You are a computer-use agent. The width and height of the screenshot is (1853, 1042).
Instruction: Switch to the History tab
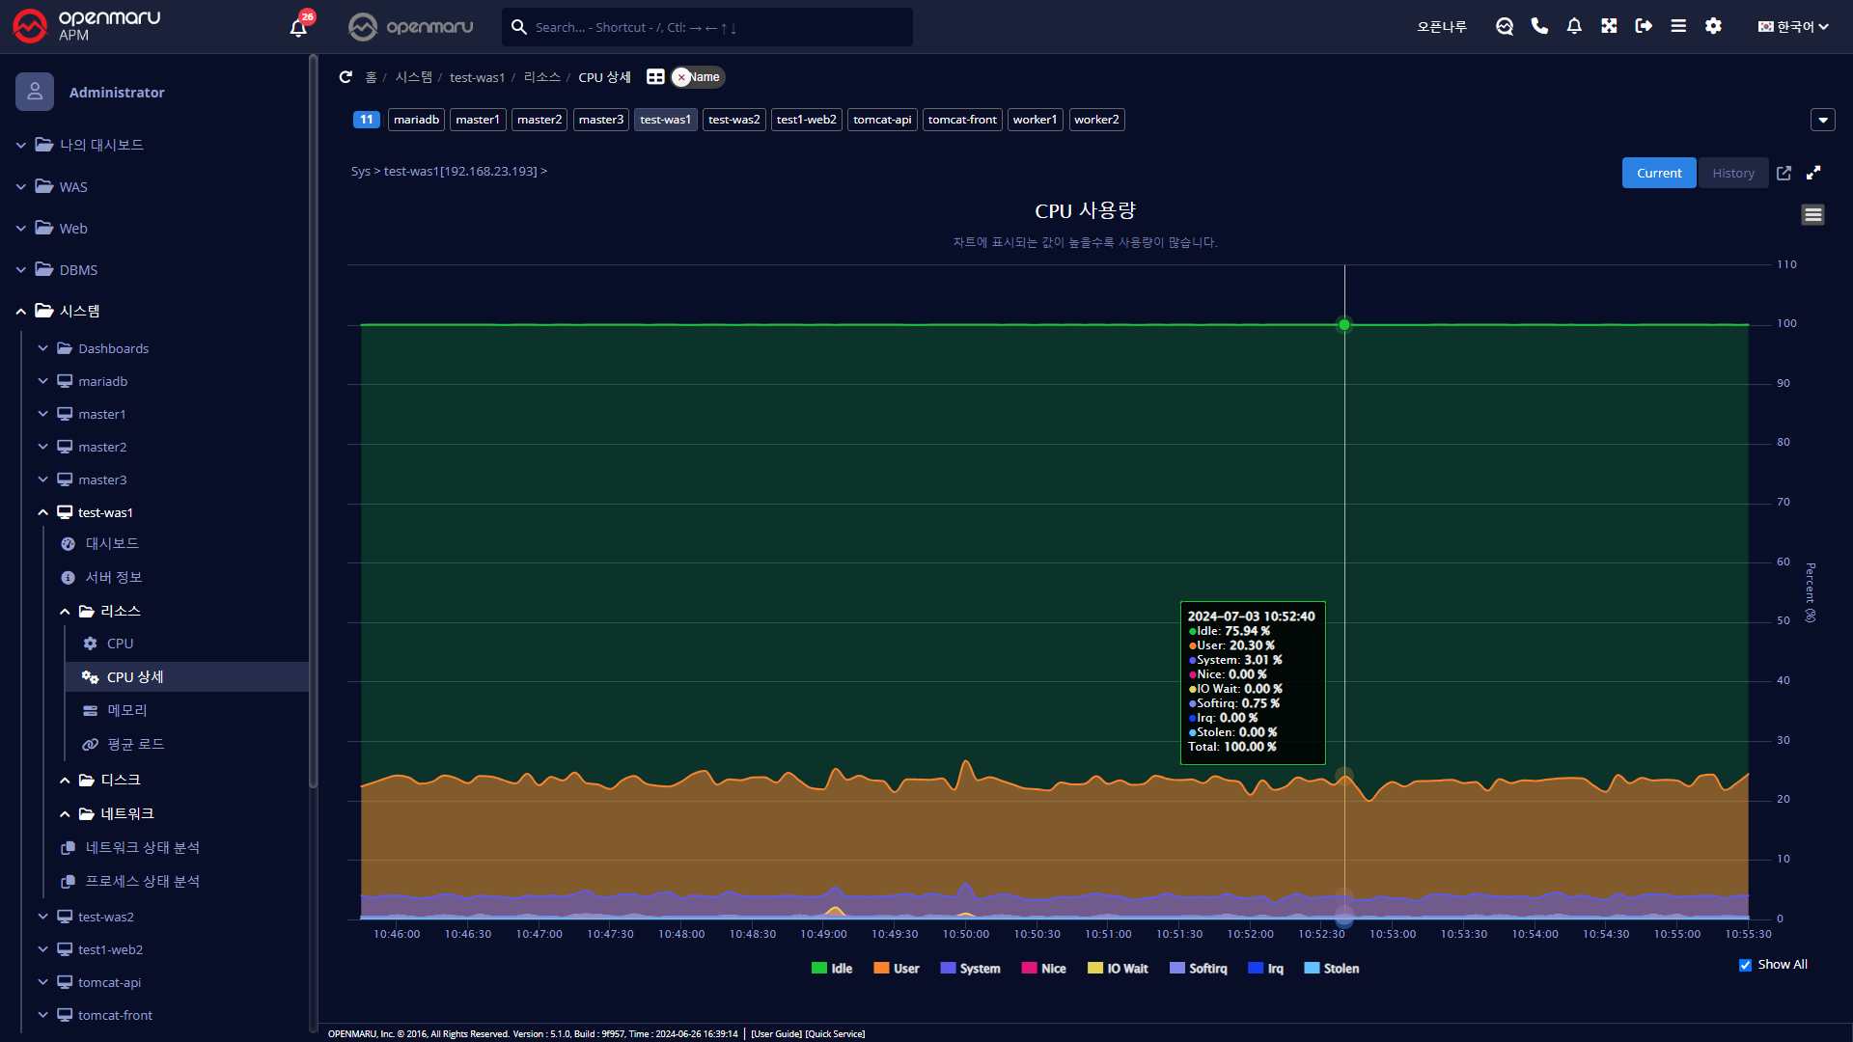(x=1732, y=173)
